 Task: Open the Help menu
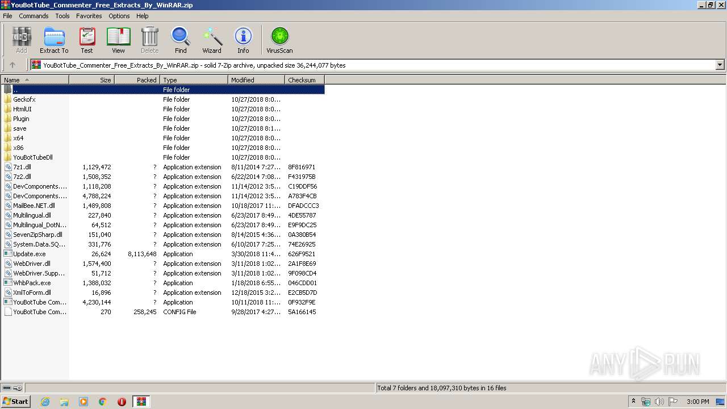point(142,16)
